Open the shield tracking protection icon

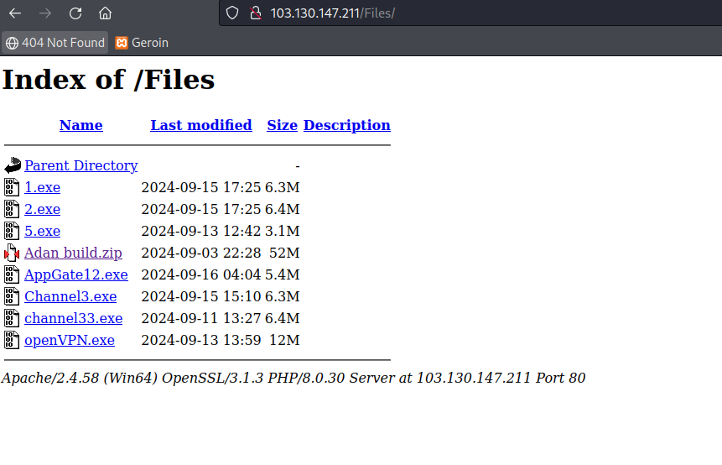pyautogui.click(x=232, y=13)
